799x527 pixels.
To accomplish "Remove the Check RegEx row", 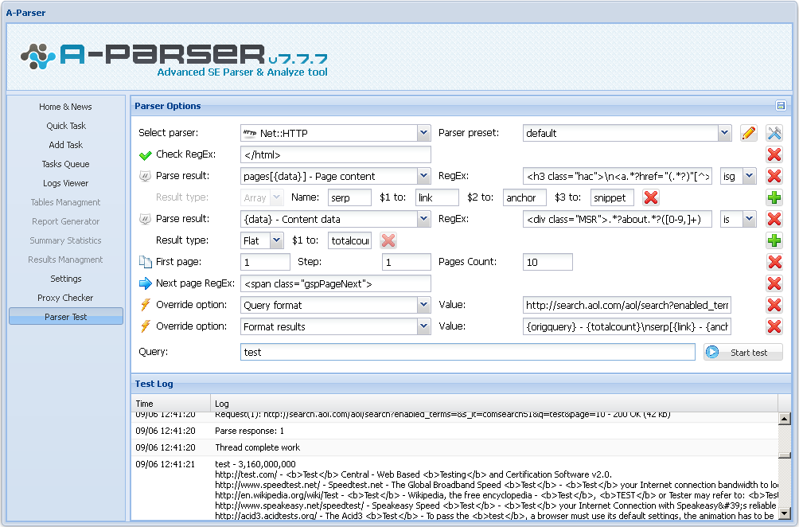I will point(774,154).
